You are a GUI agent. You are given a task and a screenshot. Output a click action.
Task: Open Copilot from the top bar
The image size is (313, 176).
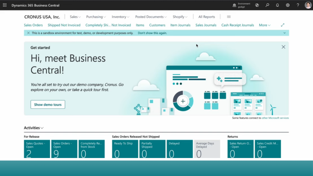point(257,5)
